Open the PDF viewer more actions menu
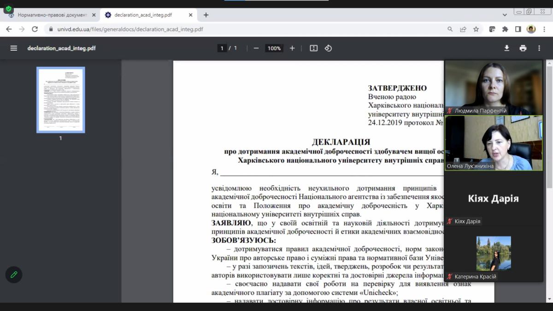553x311 pixels. [539, 48]
